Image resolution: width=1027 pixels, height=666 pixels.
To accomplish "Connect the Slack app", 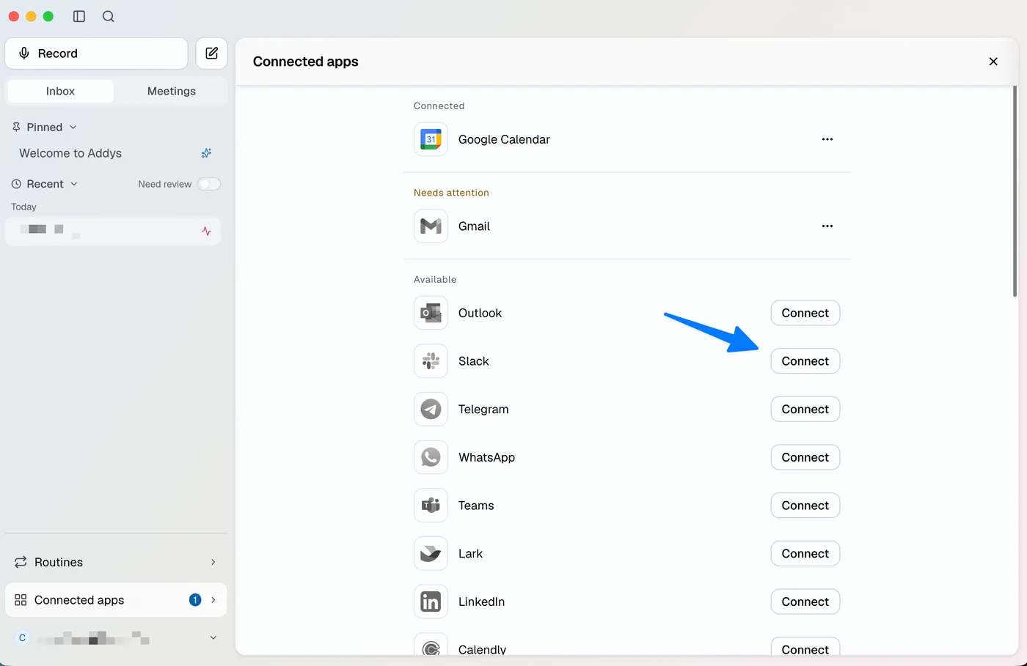I will pos(805,361).
